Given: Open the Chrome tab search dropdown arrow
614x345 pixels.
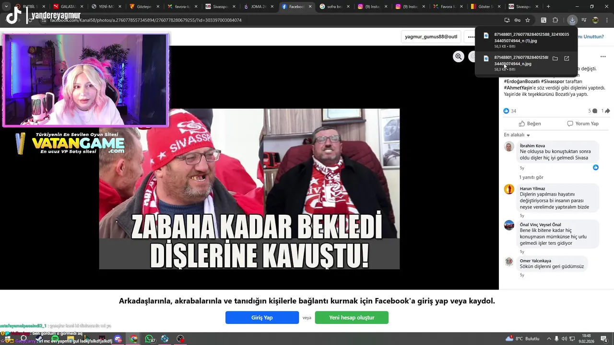Looking at the screenshot, I should tap(6, 7).
